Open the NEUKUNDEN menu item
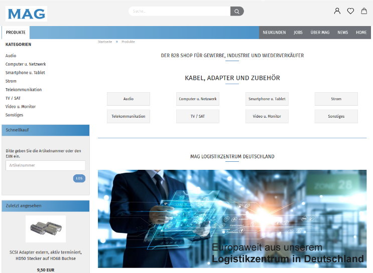Screen dimensions: 373x273 (274, 32)
